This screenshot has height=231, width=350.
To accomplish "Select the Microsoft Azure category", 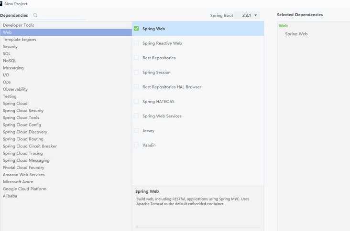I will pyautogui.click(x=19, y=182).
